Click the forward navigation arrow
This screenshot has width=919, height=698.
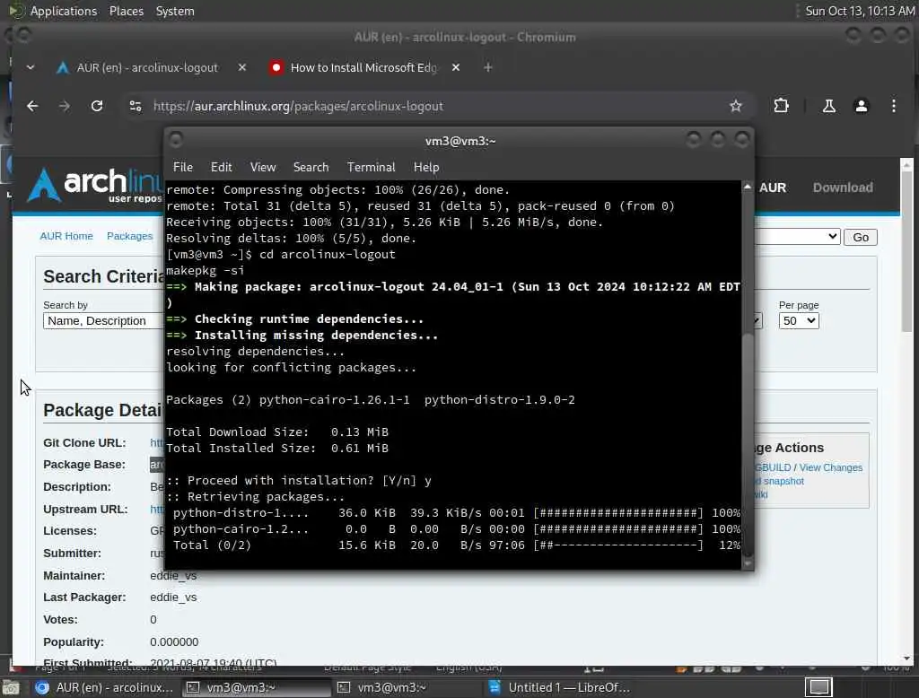[x=65, y=106]
